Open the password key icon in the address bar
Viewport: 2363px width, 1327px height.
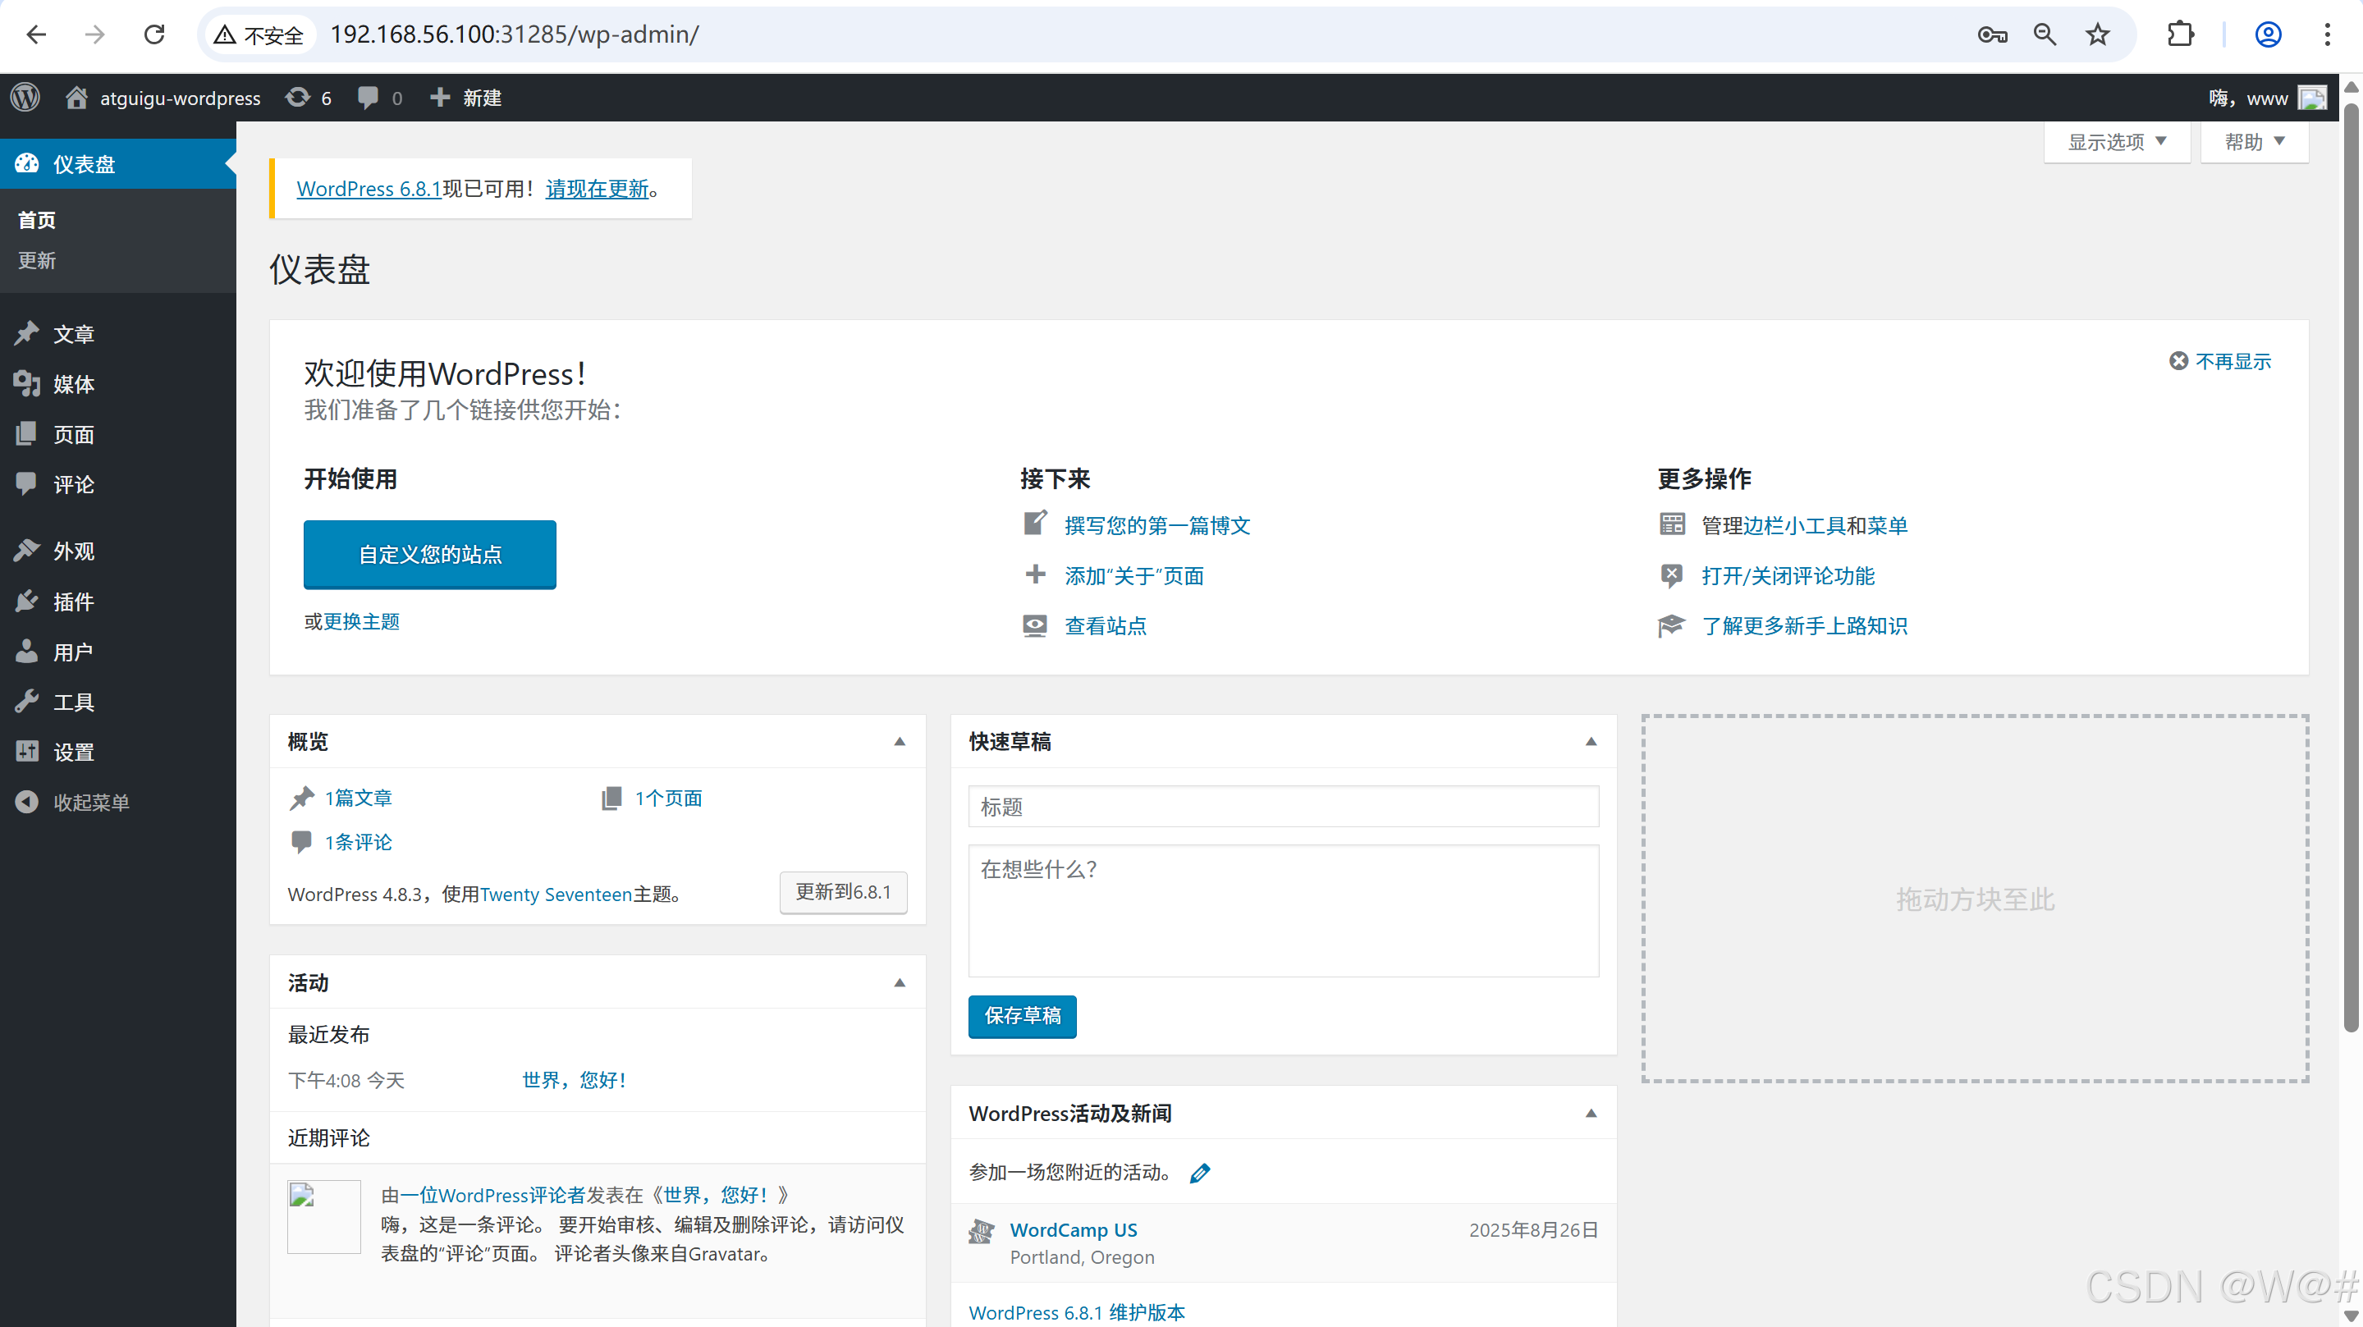click(x=1992, y=34)
